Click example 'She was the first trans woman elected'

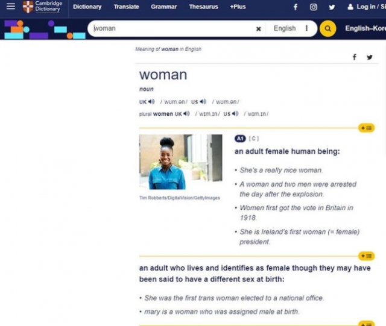point(234,298)
